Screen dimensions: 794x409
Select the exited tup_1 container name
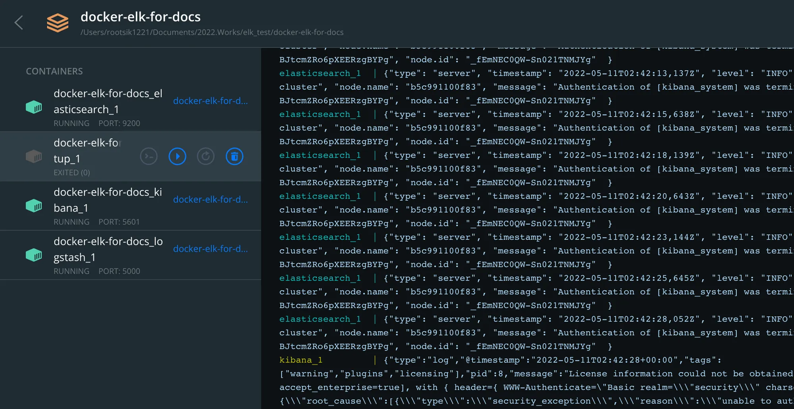(87, 150)
